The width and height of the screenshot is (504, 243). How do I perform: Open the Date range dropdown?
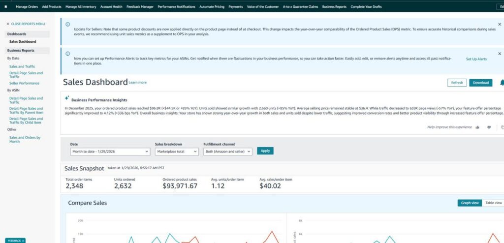(110, 152)
